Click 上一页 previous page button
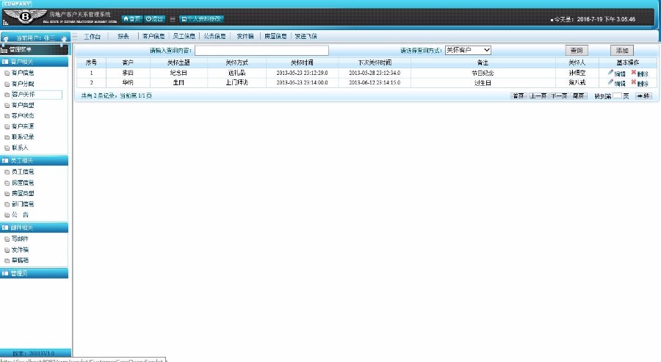This screenshot has height=362, width=661. point(538,96)
